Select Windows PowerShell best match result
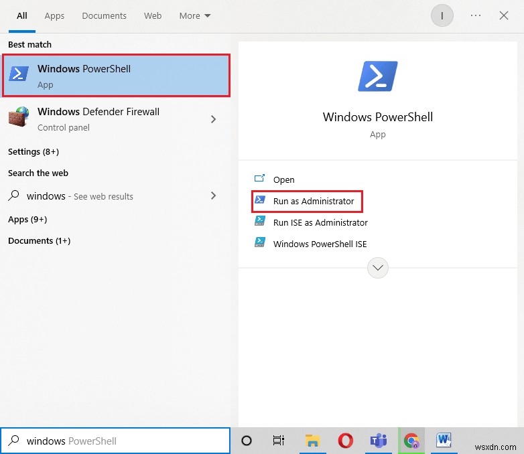Image resolution: width=524 pixels, height=454 pixels. 116,76
